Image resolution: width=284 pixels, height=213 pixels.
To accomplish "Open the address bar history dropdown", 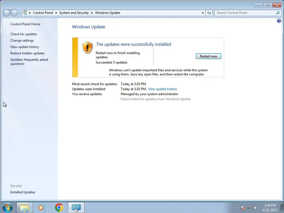I will pyautogui.click(x=203, y=13).
